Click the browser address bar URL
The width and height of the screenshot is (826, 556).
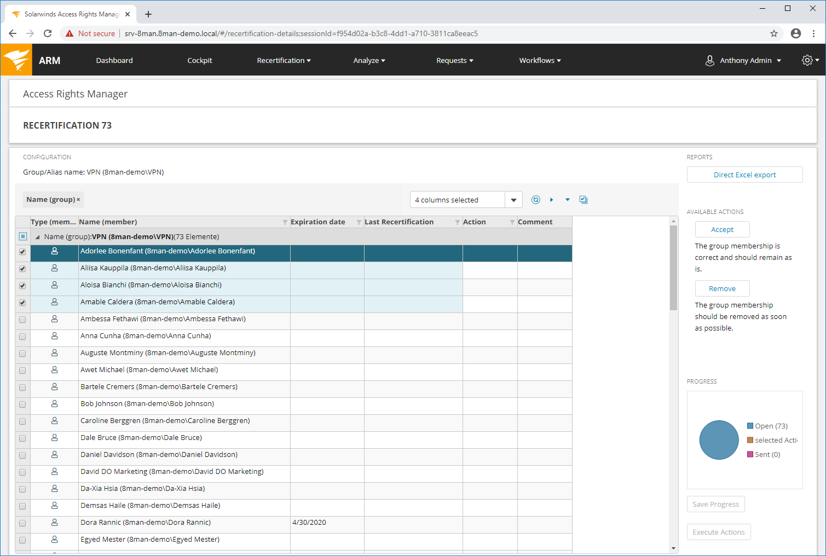(x=301, y=33)
